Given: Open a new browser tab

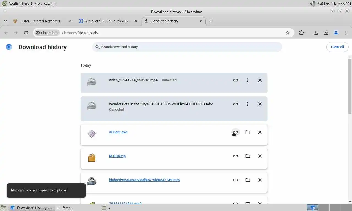Looking at the screenshot, I should (211, 21).
